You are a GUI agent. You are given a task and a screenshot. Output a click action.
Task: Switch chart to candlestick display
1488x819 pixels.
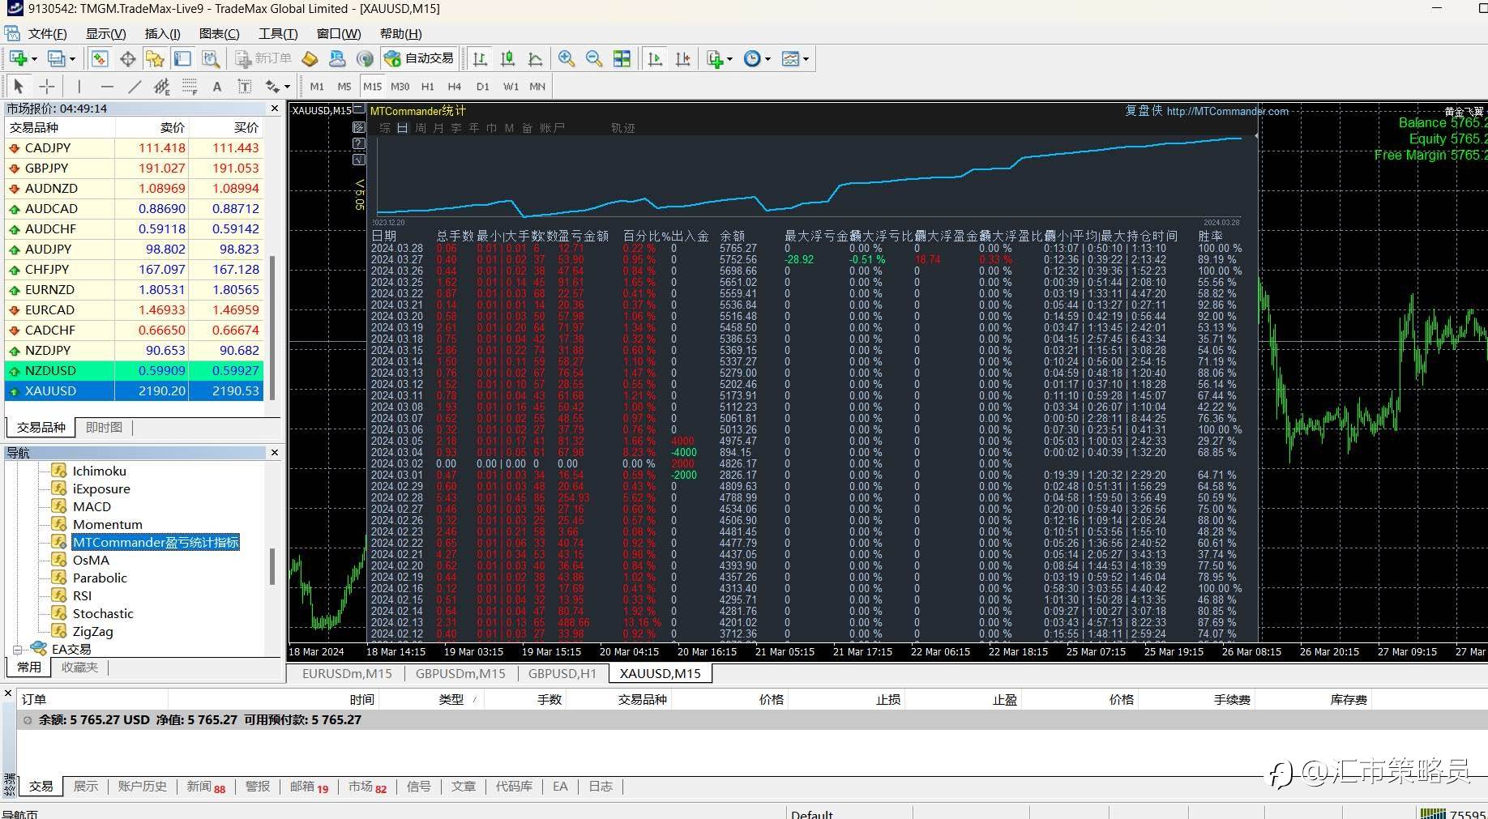(x=507, y=59)
